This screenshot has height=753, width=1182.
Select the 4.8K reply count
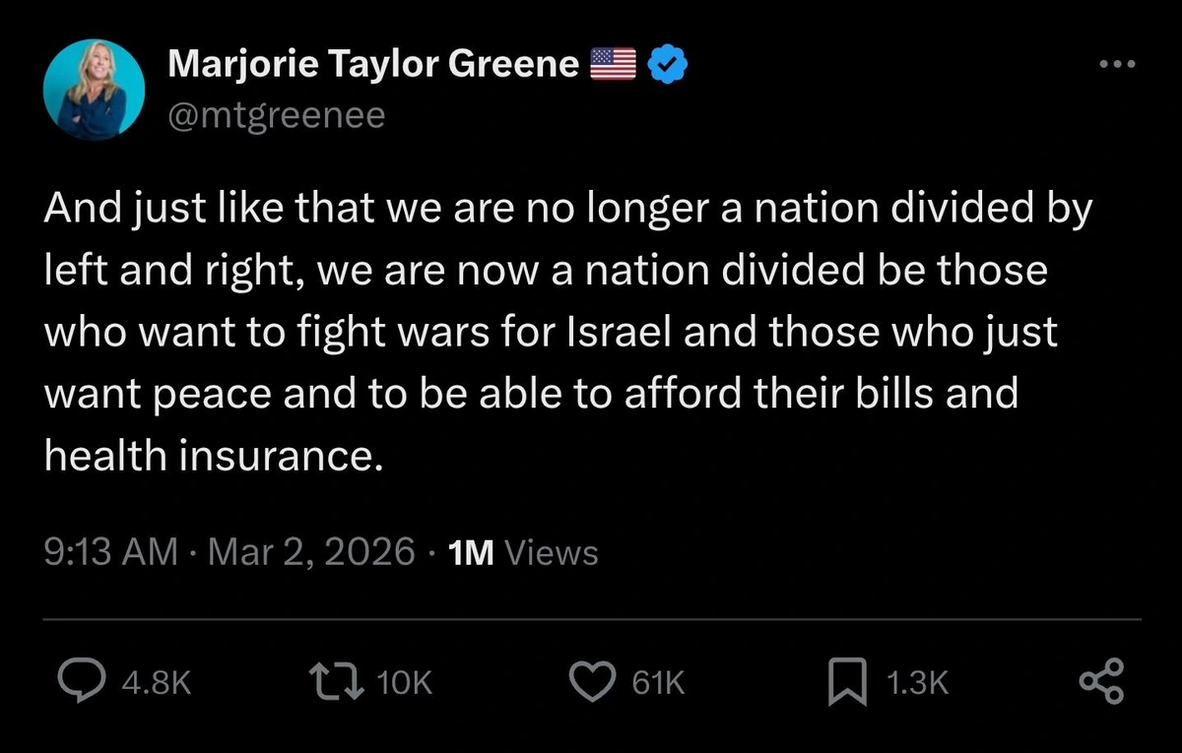coord(156,680)
